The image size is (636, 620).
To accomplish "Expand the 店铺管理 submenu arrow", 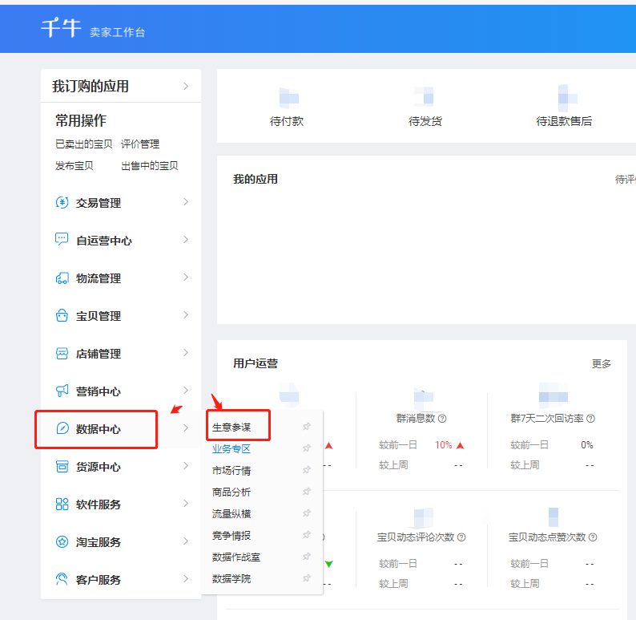I will pos(186,352).
